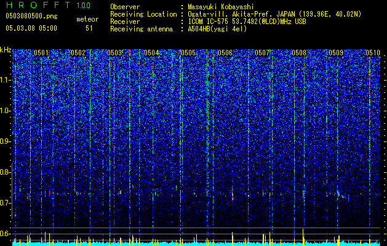Viewport: 387px width, 246px height.
Task: Click the meteor count 51
Action: point(89,28)
